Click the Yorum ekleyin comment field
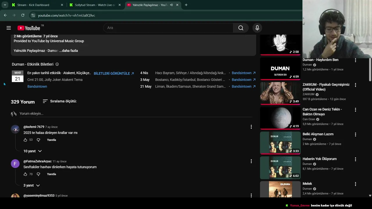This screenshot has height=209, width=372. (136, 113)
